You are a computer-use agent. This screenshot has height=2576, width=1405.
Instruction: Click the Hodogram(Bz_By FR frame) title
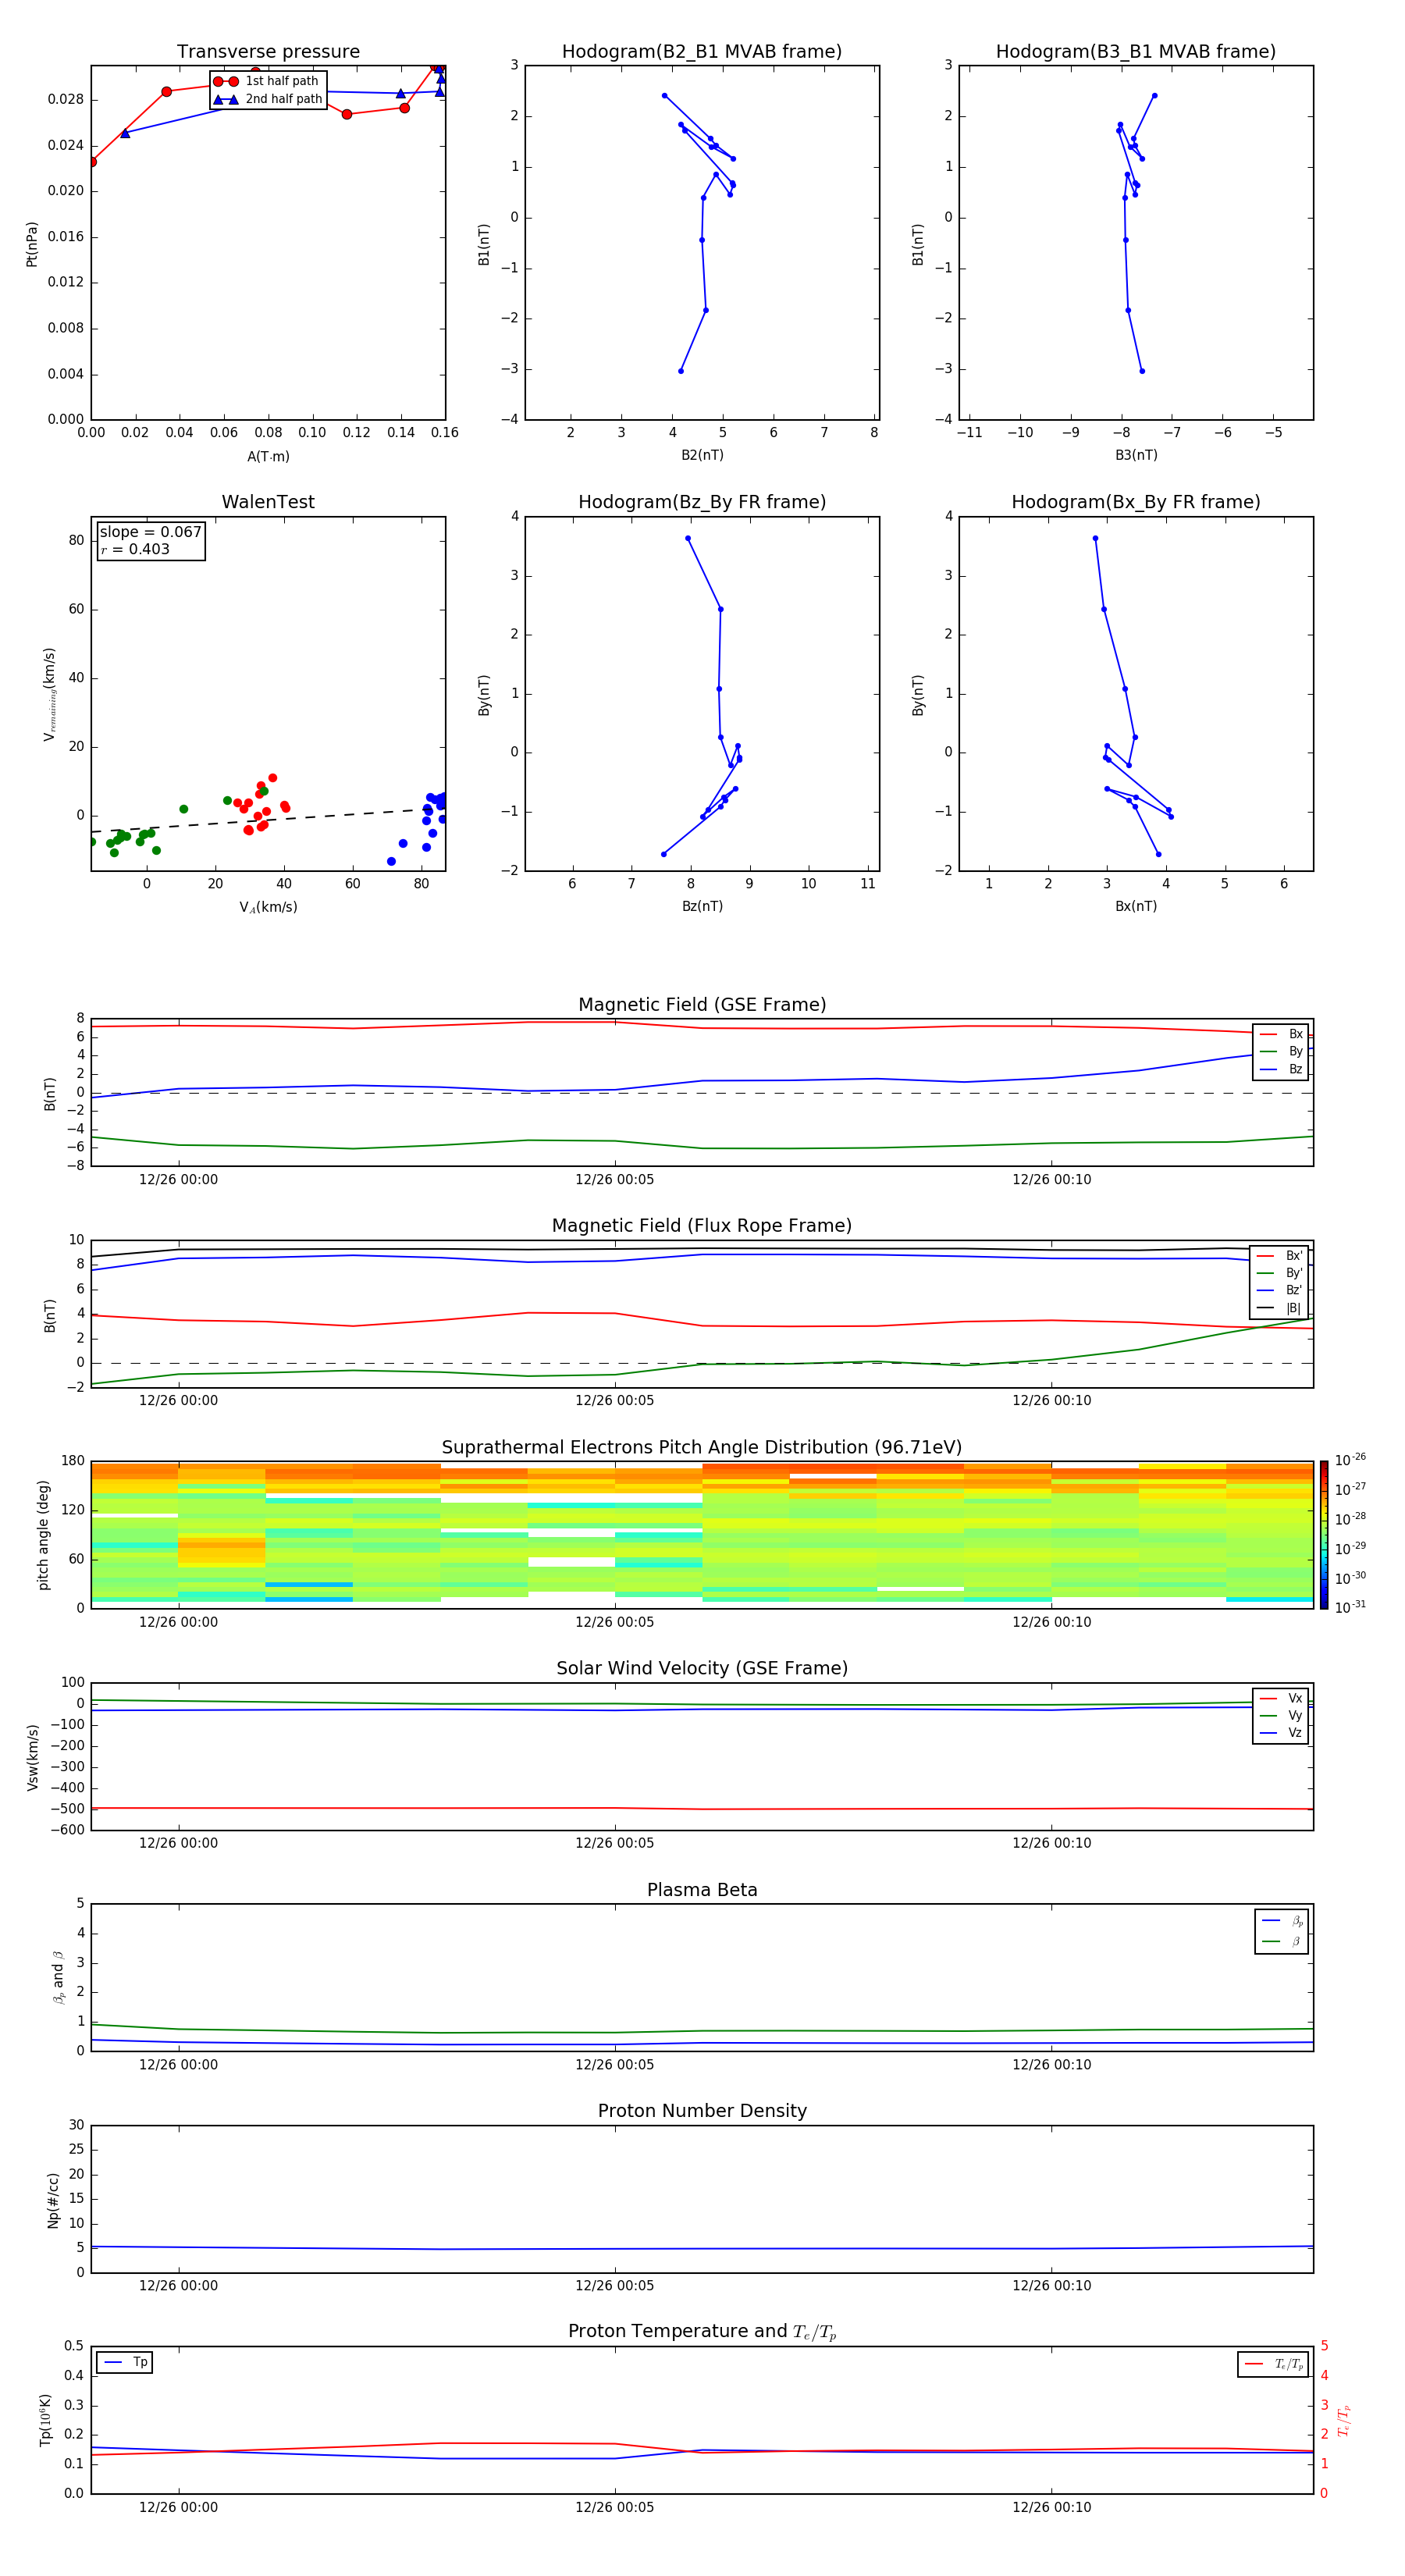[702, 502]
